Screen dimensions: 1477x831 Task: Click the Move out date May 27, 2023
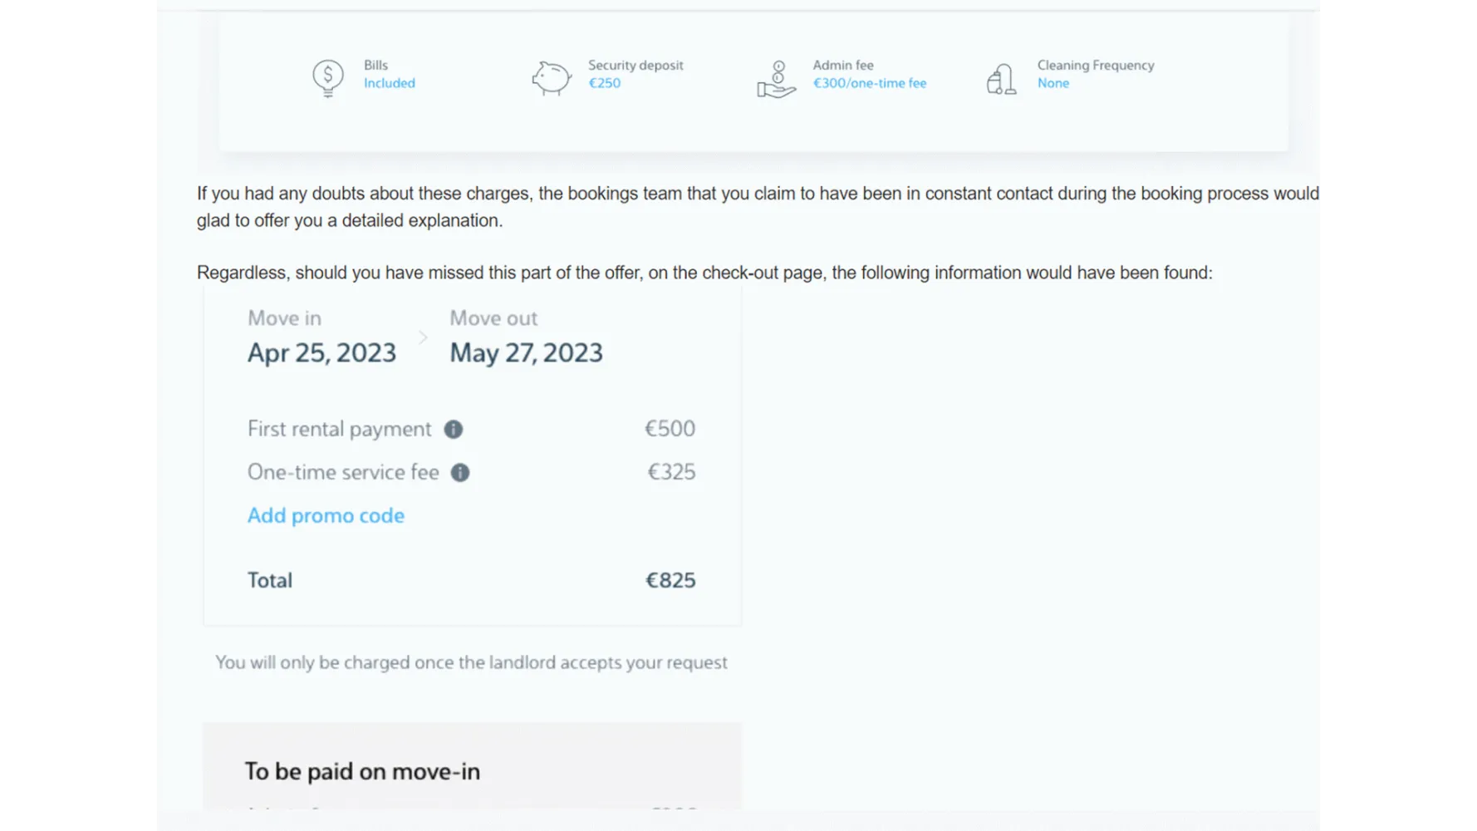(526, 353)
